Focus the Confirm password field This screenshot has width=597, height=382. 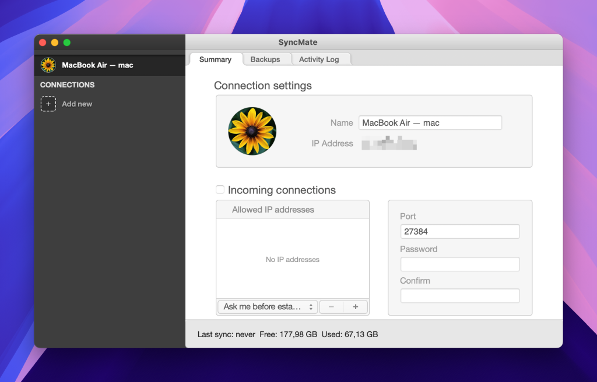click(x=460, y=296)
